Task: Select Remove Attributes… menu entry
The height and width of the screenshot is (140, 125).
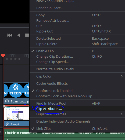Action: [x=77, y=21]
